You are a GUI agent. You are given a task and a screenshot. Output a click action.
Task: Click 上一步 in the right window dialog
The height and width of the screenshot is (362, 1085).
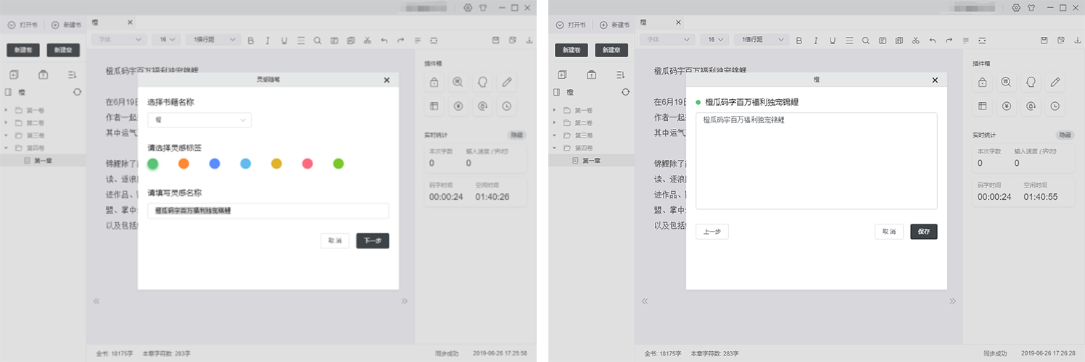[712, 232]
